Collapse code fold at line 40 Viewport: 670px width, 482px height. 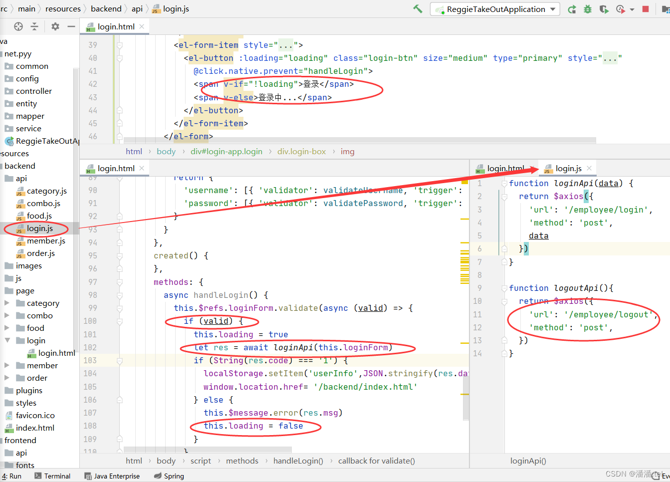(x=120, y=58)
